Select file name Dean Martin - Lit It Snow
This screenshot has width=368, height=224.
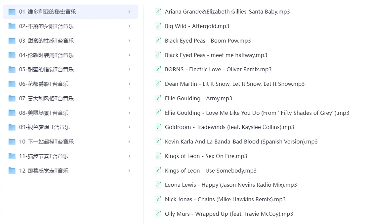235,84
